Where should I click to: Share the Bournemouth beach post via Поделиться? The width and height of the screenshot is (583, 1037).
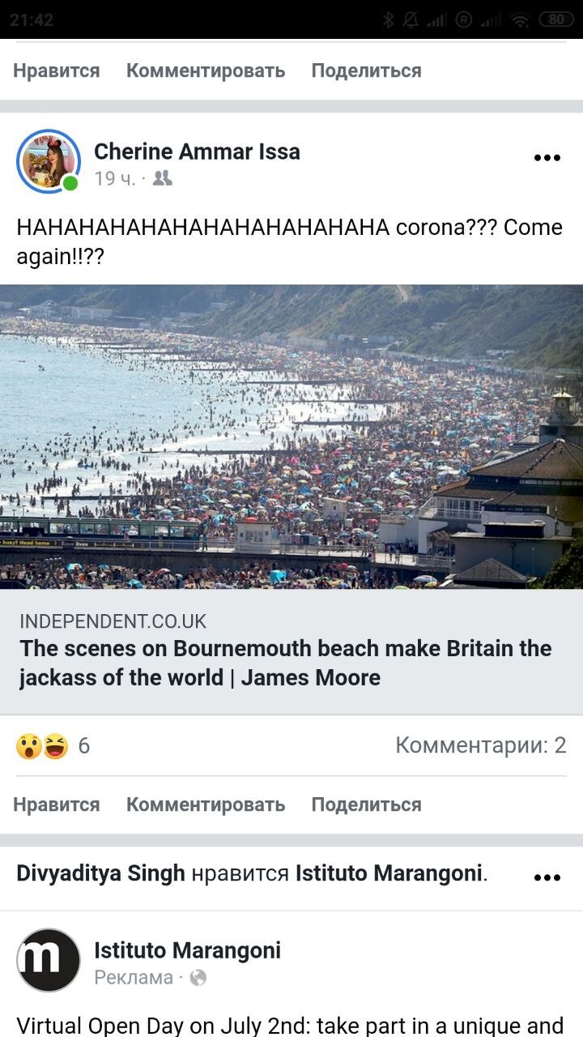point(366,804)
